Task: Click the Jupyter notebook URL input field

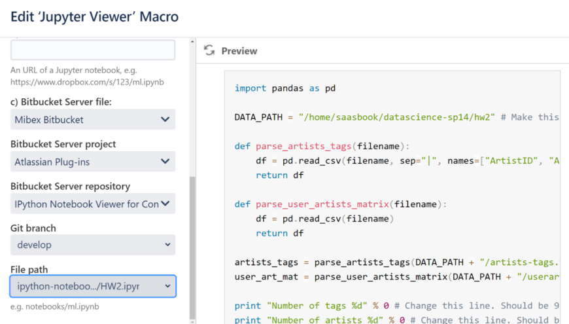Action: tap(93, 50)
